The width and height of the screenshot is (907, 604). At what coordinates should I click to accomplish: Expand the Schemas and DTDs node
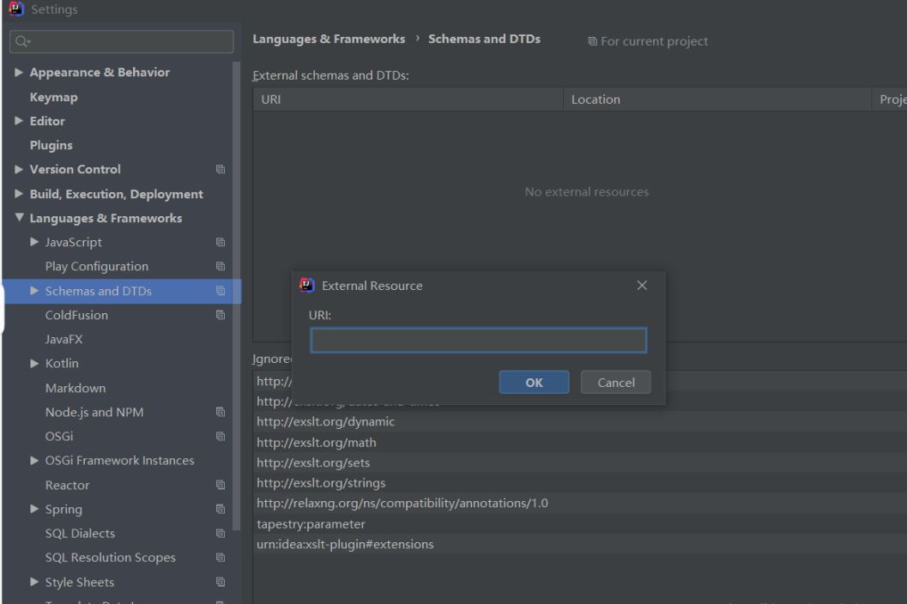click(34, 291)
